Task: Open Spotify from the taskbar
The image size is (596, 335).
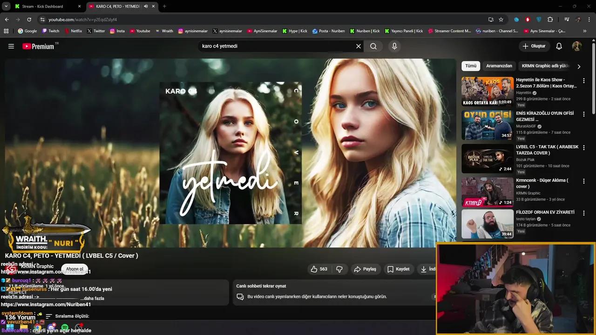Action: point(65,327)
